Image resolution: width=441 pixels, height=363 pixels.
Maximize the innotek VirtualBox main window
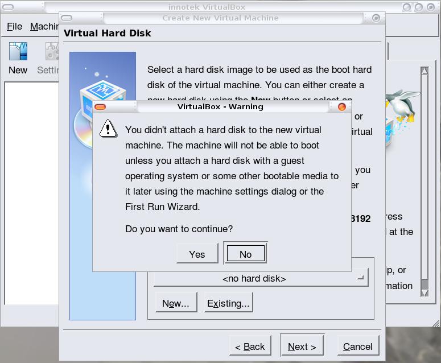point(418,7)
